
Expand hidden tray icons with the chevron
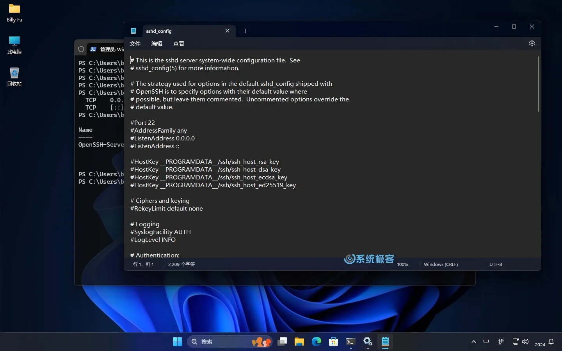click(473, 342)
